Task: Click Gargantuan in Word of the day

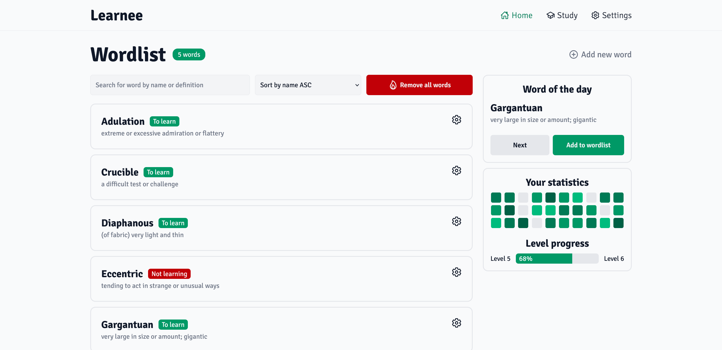Action: tap(516, 108)
